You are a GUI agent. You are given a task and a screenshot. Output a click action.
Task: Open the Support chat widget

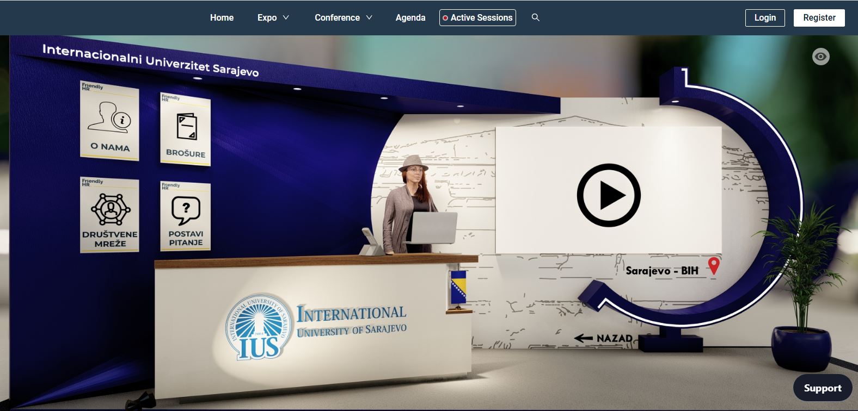[x=822, y=388]
